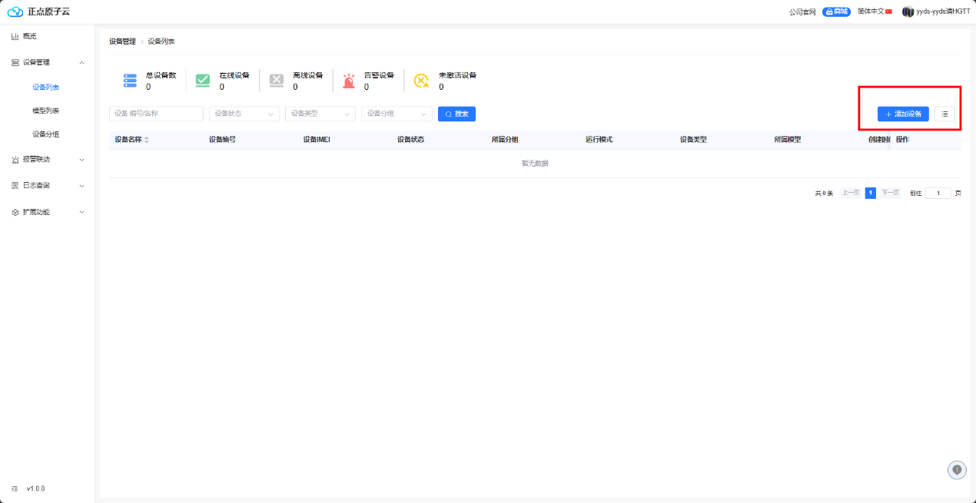Viewport: 976px width, 503px height.
Task: Open the list view options icon button
Action: 944,114
